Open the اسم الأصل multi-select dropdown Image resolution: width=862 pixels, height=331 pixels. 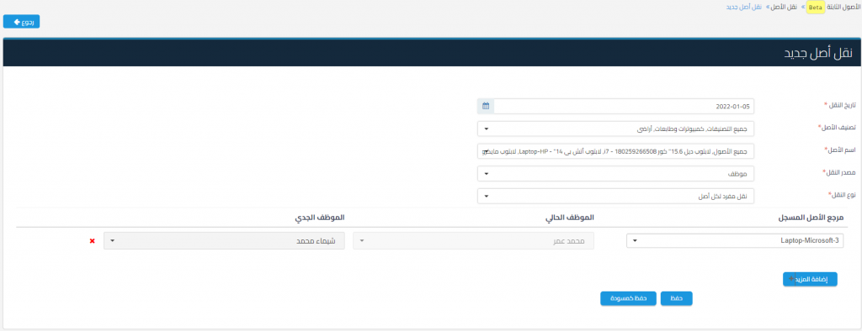[615, 151]
